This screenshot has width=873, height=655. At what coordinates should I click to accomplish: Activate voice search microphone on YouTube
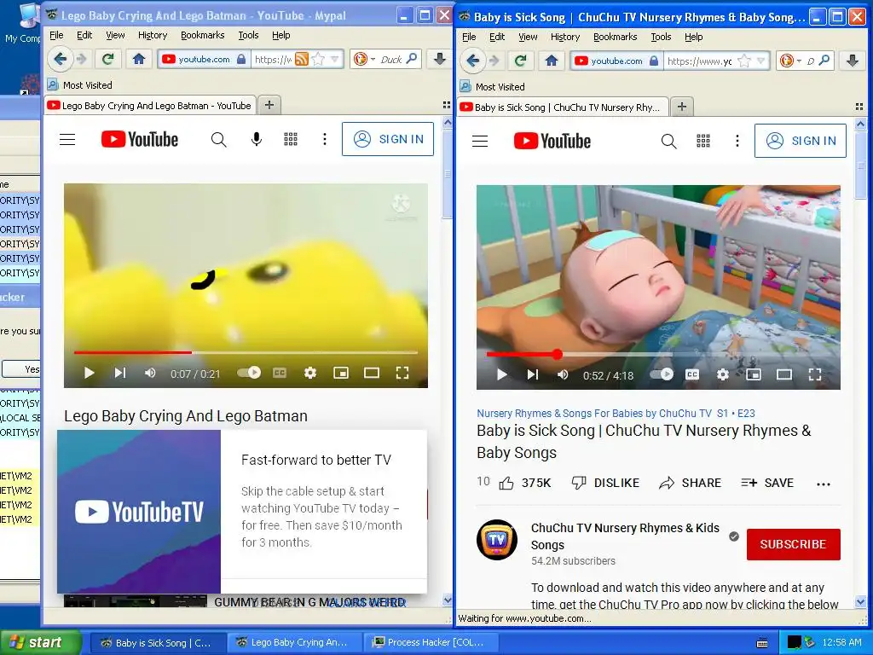click(256, 139)
